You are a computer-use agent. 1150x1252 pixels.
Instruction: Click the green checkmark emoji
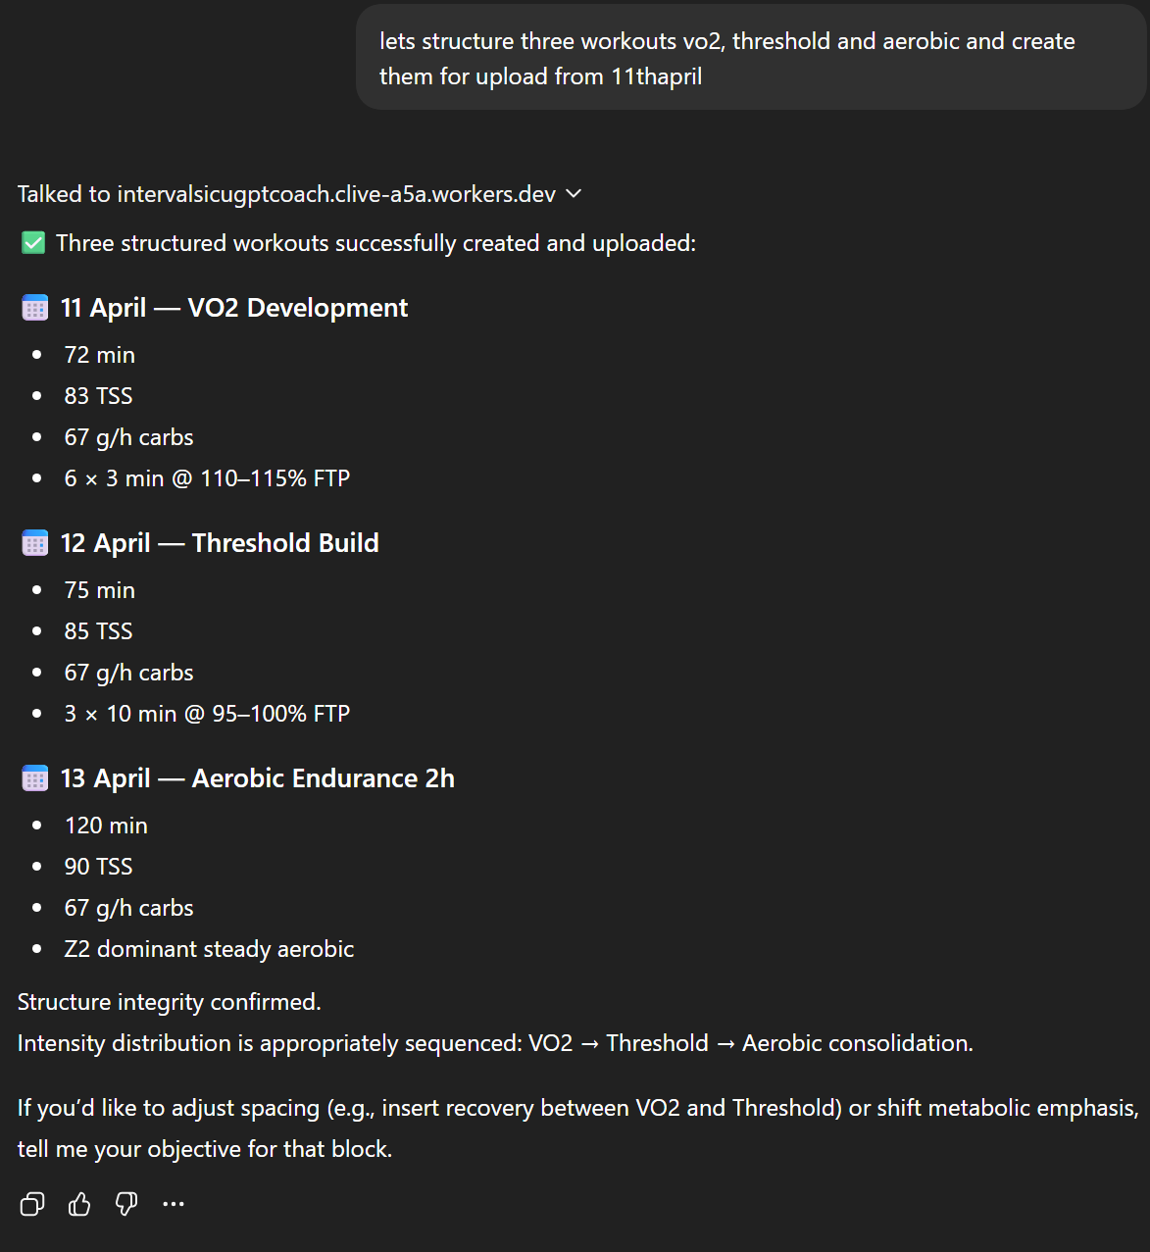click(x=33, y=243)
